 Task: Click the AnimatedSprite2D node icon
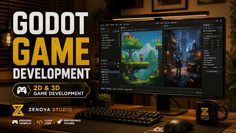tap(103, 40)
